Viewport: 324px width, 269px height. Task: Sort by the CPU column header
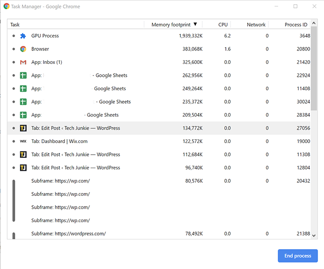pos(216,25)
